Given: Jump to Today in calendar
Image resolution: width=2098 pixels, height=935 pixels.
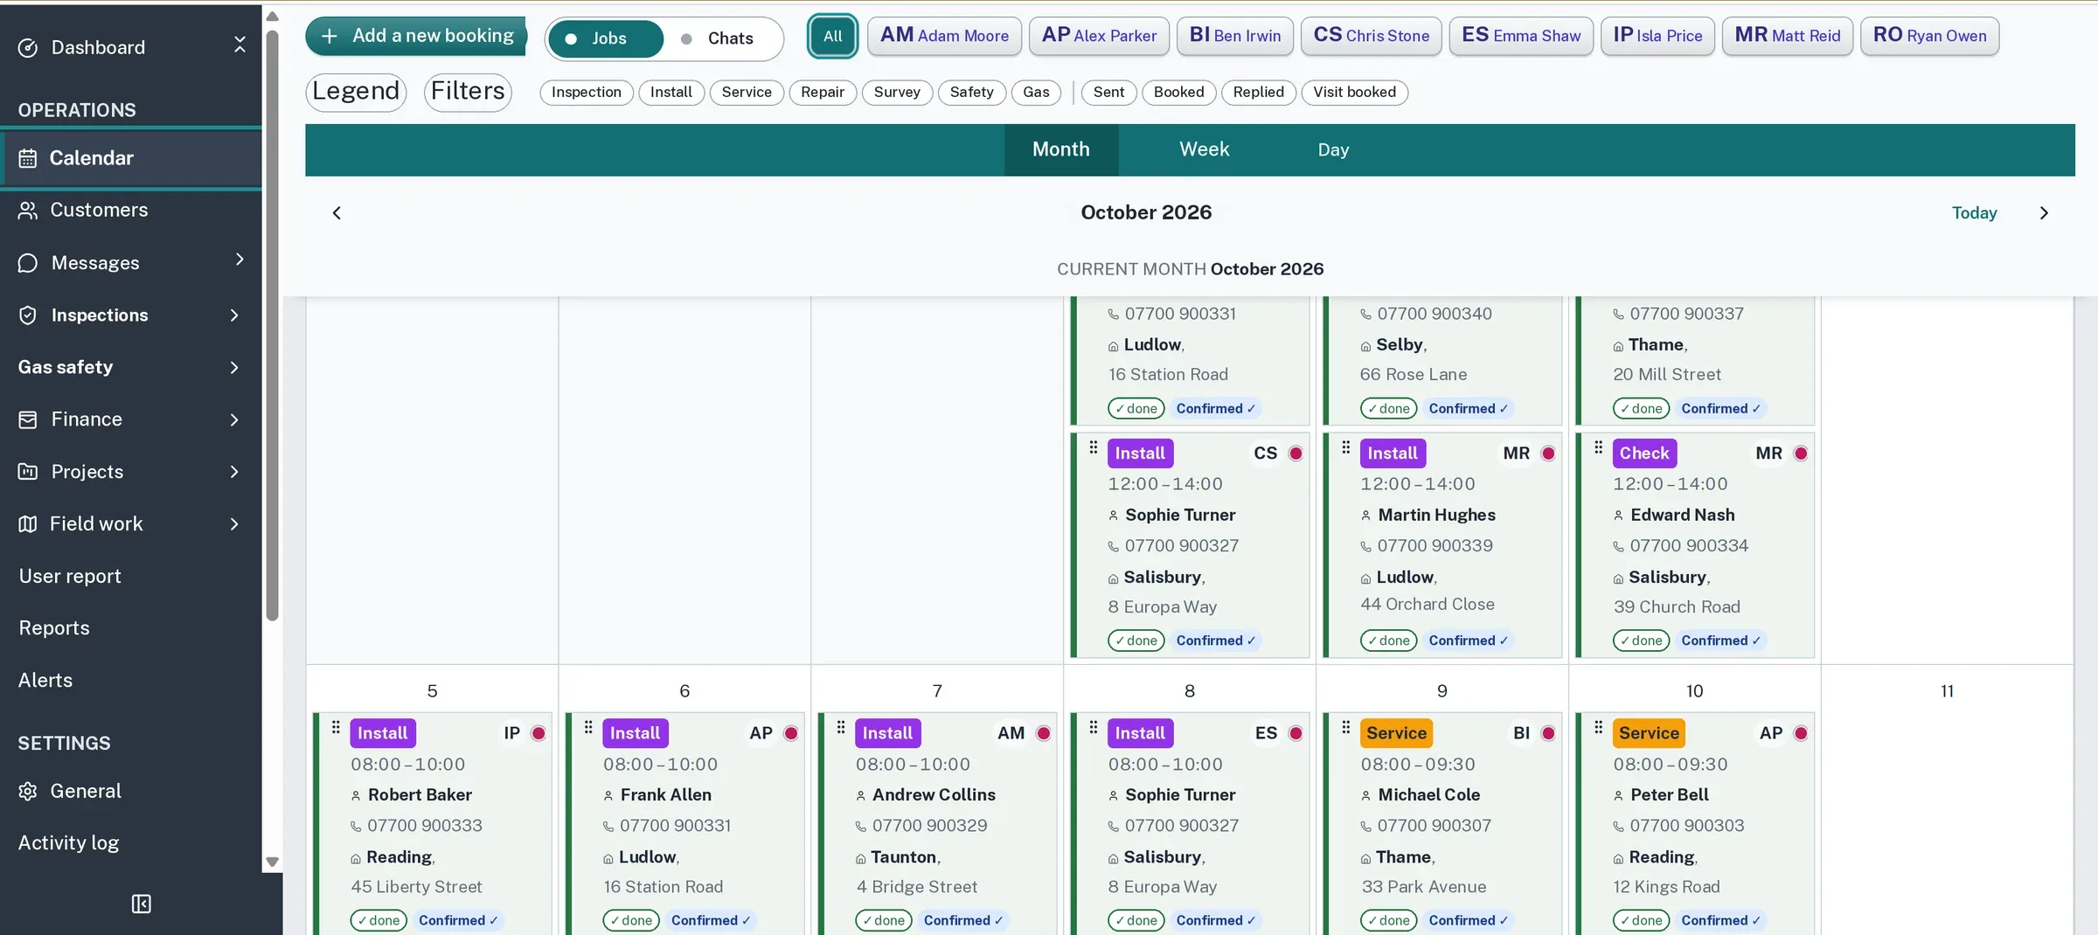Looking at the screenshot, I should (x=1974, y=212).
